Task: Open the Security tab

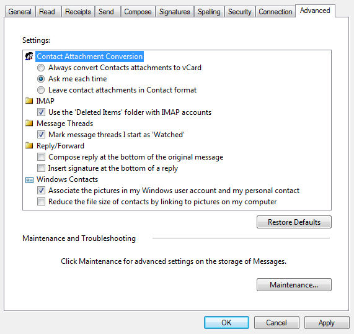Action: pos(239,12)
